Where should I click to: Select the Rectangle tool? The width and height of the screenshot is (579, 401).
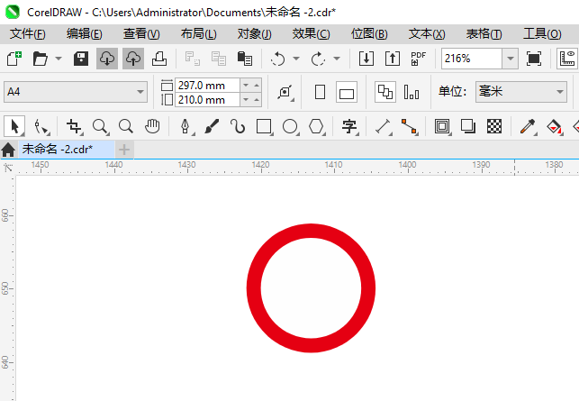coord(264,126)
